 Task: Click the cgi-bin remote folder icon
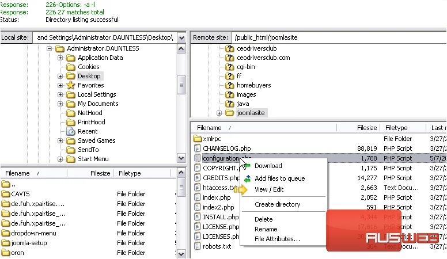[x=229, y=67]
